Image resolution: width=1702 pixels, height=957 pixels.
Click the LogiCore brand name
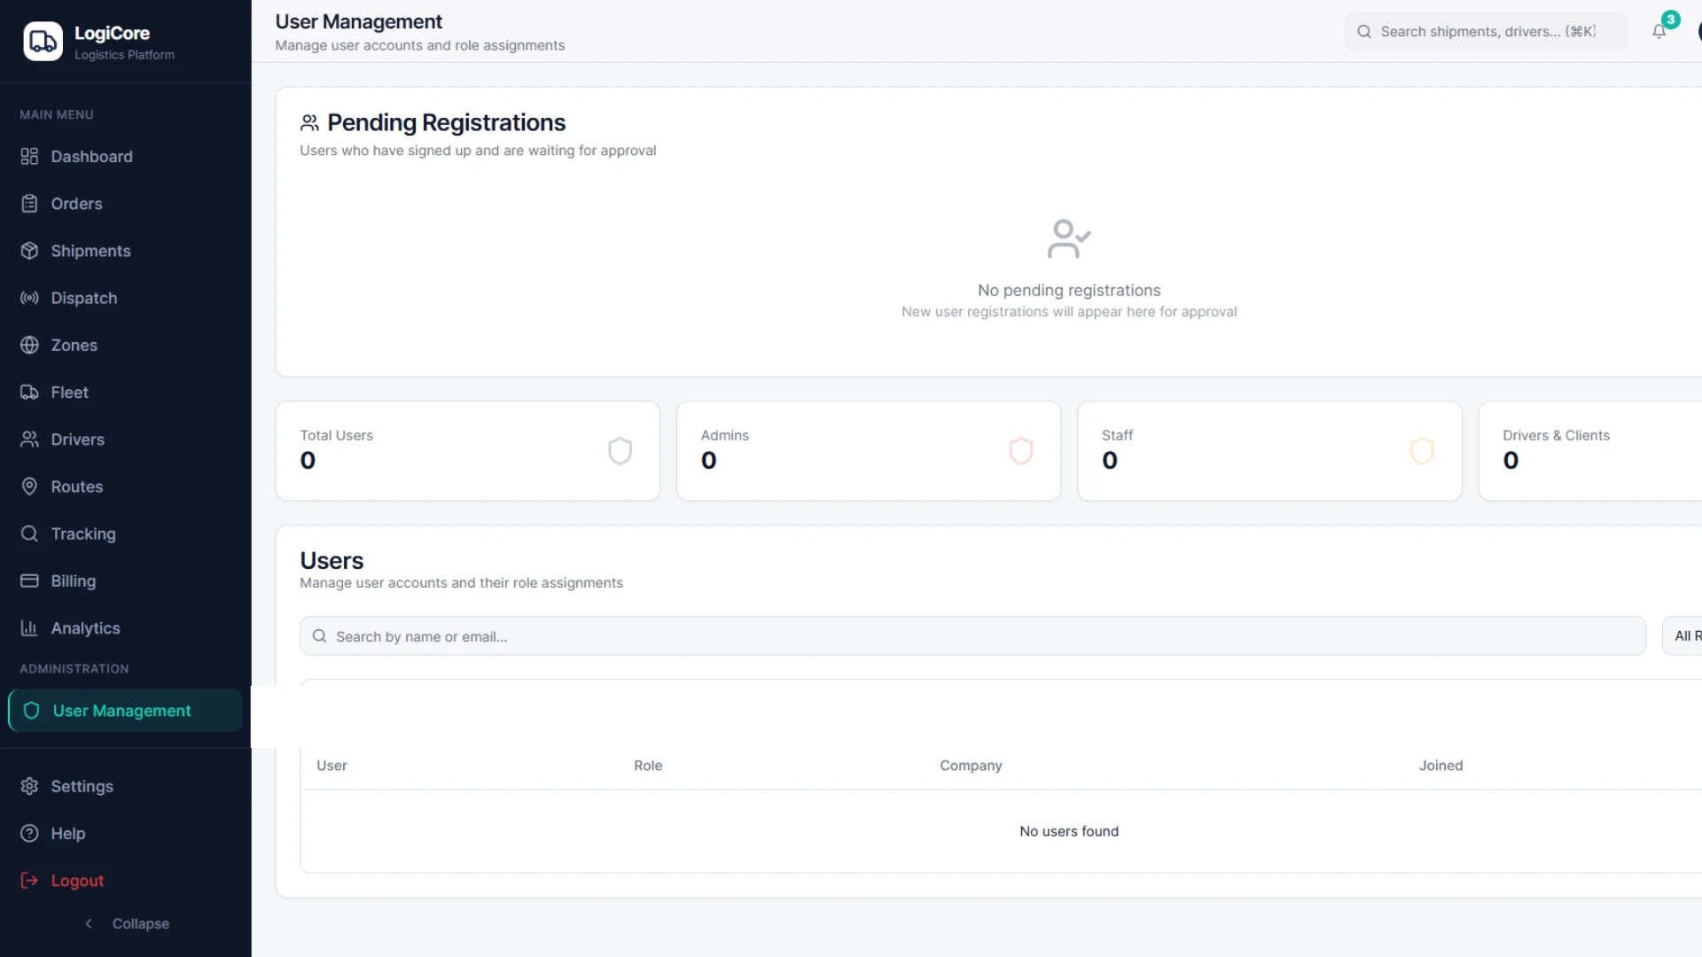112,33
